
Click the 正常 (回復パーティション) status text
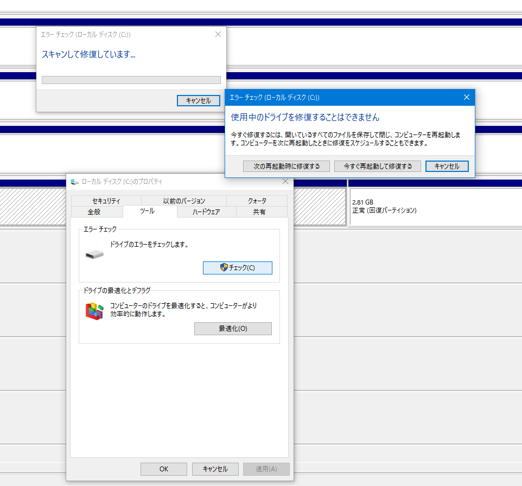[x=384, y=210]
